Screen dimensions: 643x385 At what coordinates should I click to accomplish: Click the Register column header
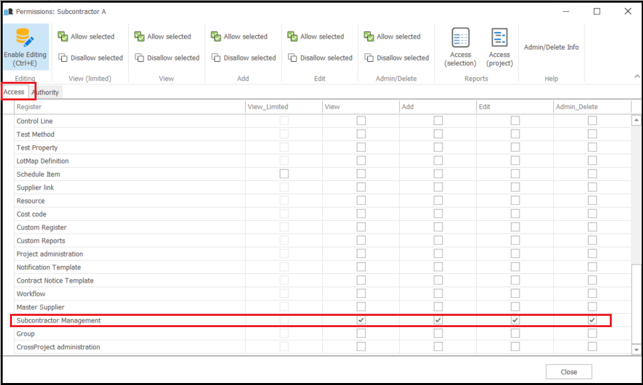point(130,106)
